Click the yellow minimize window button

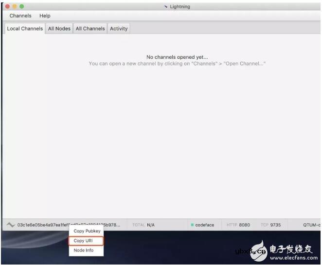15,6
